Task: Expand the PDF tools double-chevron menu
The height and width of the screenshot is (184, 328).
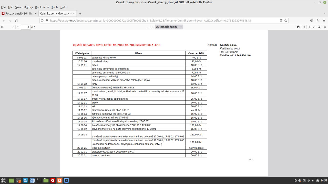Action: coord(325,27)
